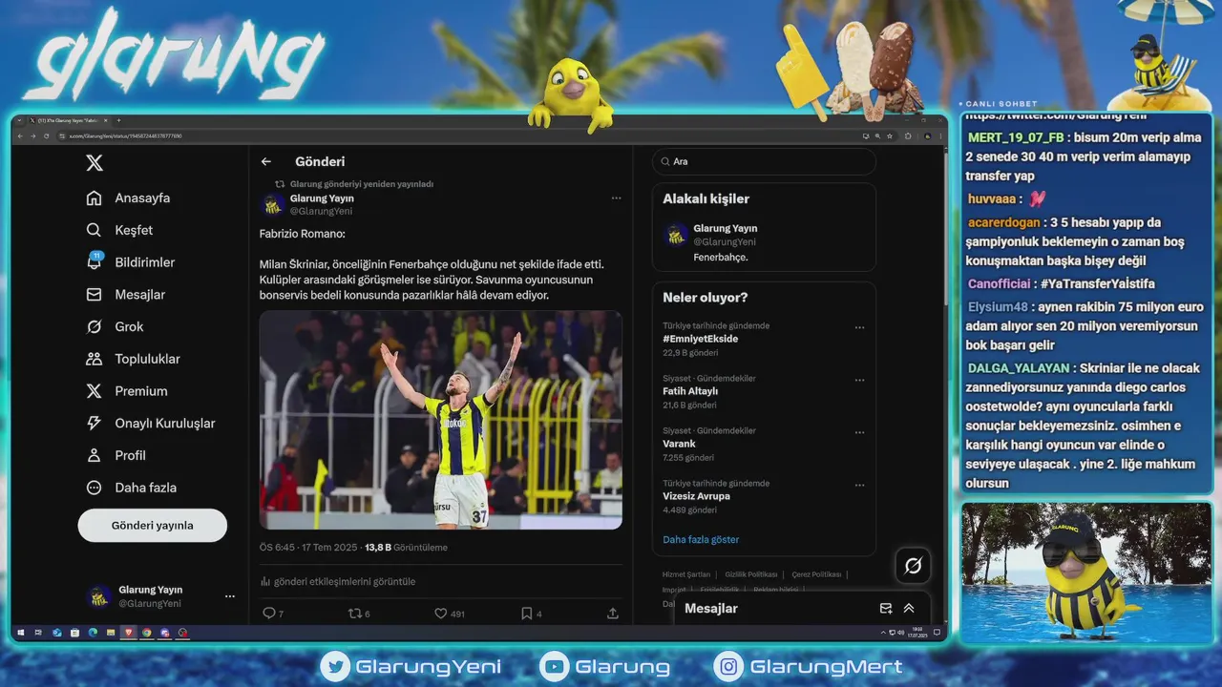Open more options for Varank trend
Viewport: 1222px width, 687px height.
[x=859, y=432]
